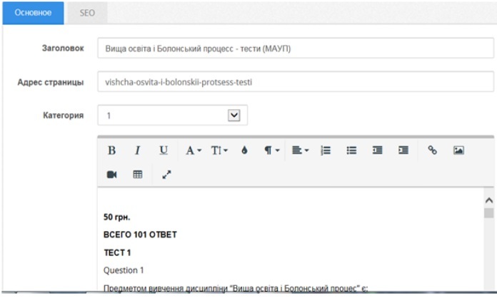Insert a hyperlink with link icon
The image size is (497, 308).
point(432,150)
